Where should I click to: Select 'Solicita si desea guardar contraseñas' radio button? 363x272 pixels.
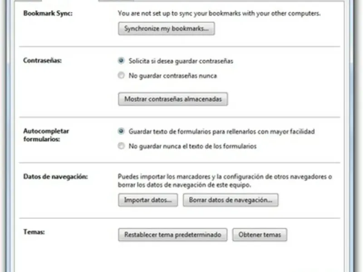[x=121, y=60]
